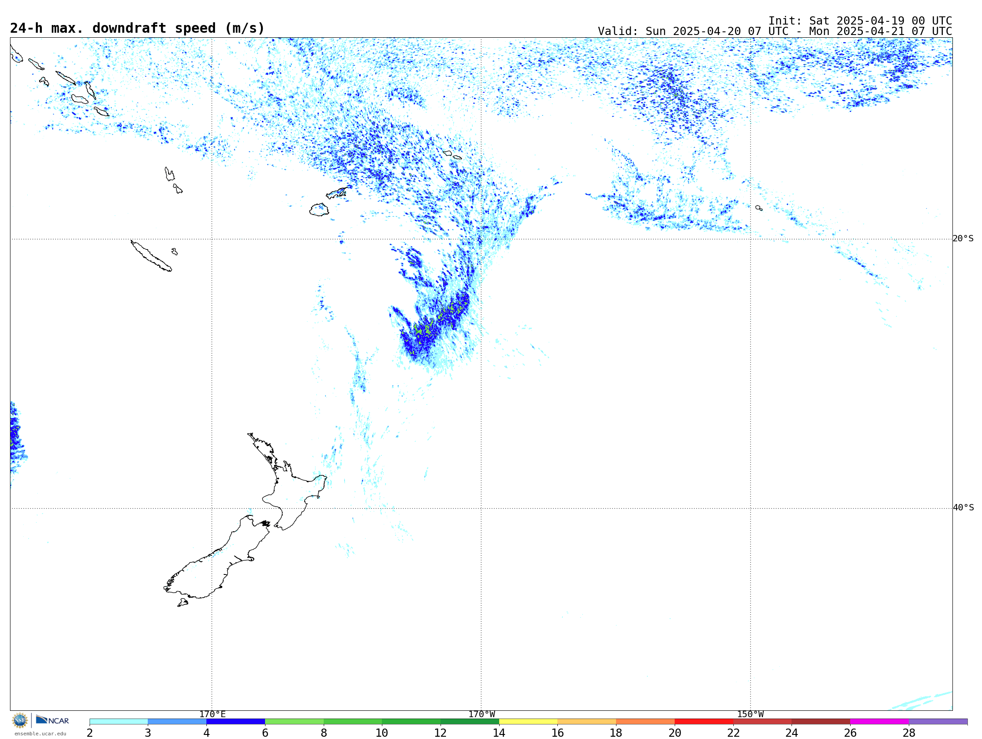The image size is (982, 739).
Task: Click the NSF logo icon
Action: (x=20, y=720)
